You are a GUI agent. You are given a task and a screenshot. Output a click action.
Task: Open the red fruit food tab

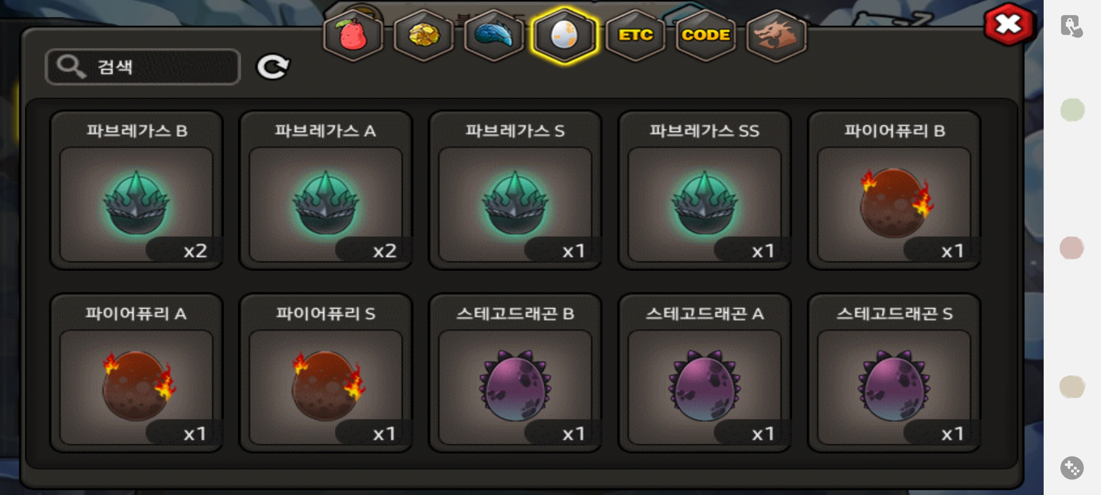click(x=353, y=35)
